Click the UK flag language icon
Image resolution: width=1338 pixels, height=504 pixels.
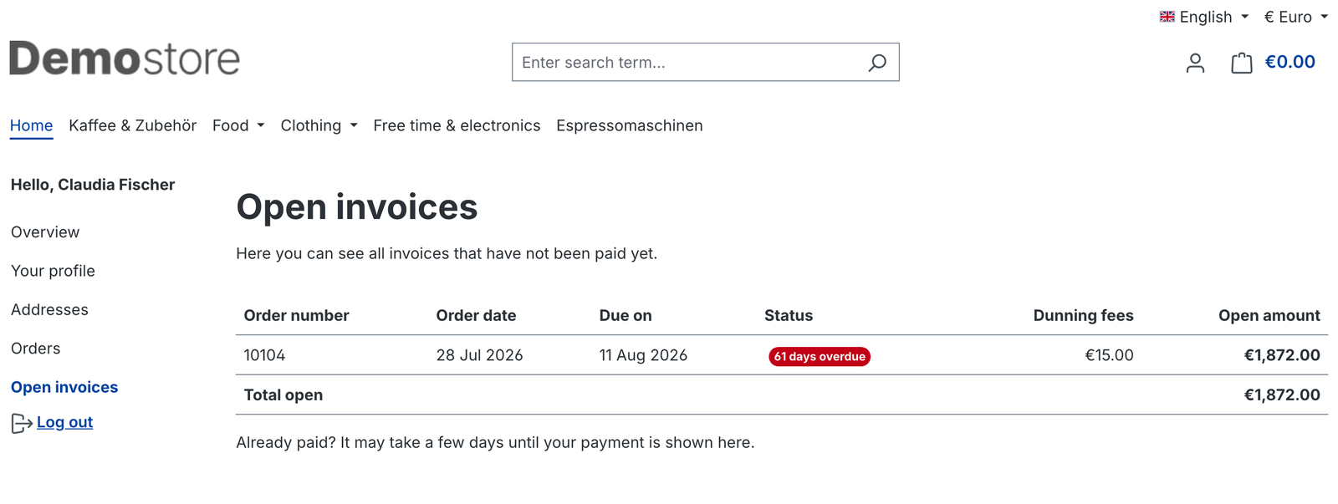click(1167, 17)
